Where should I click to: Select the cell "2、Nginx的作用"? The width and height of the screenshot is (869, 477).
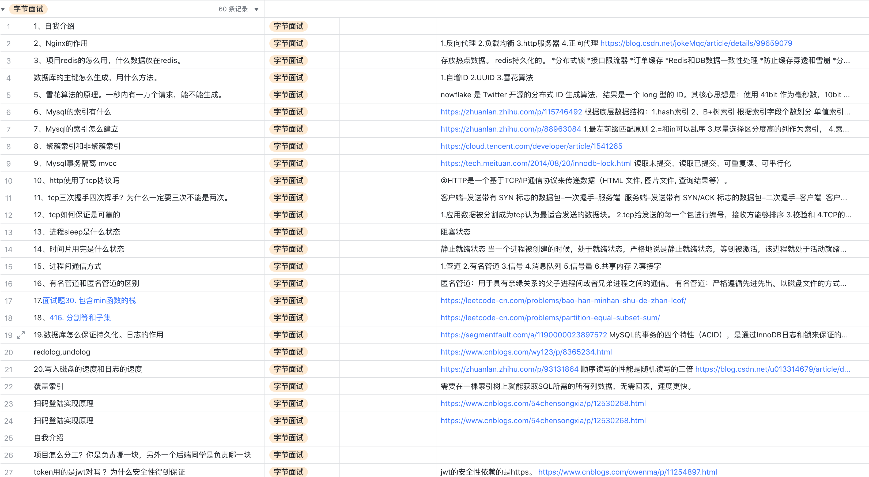61,43
